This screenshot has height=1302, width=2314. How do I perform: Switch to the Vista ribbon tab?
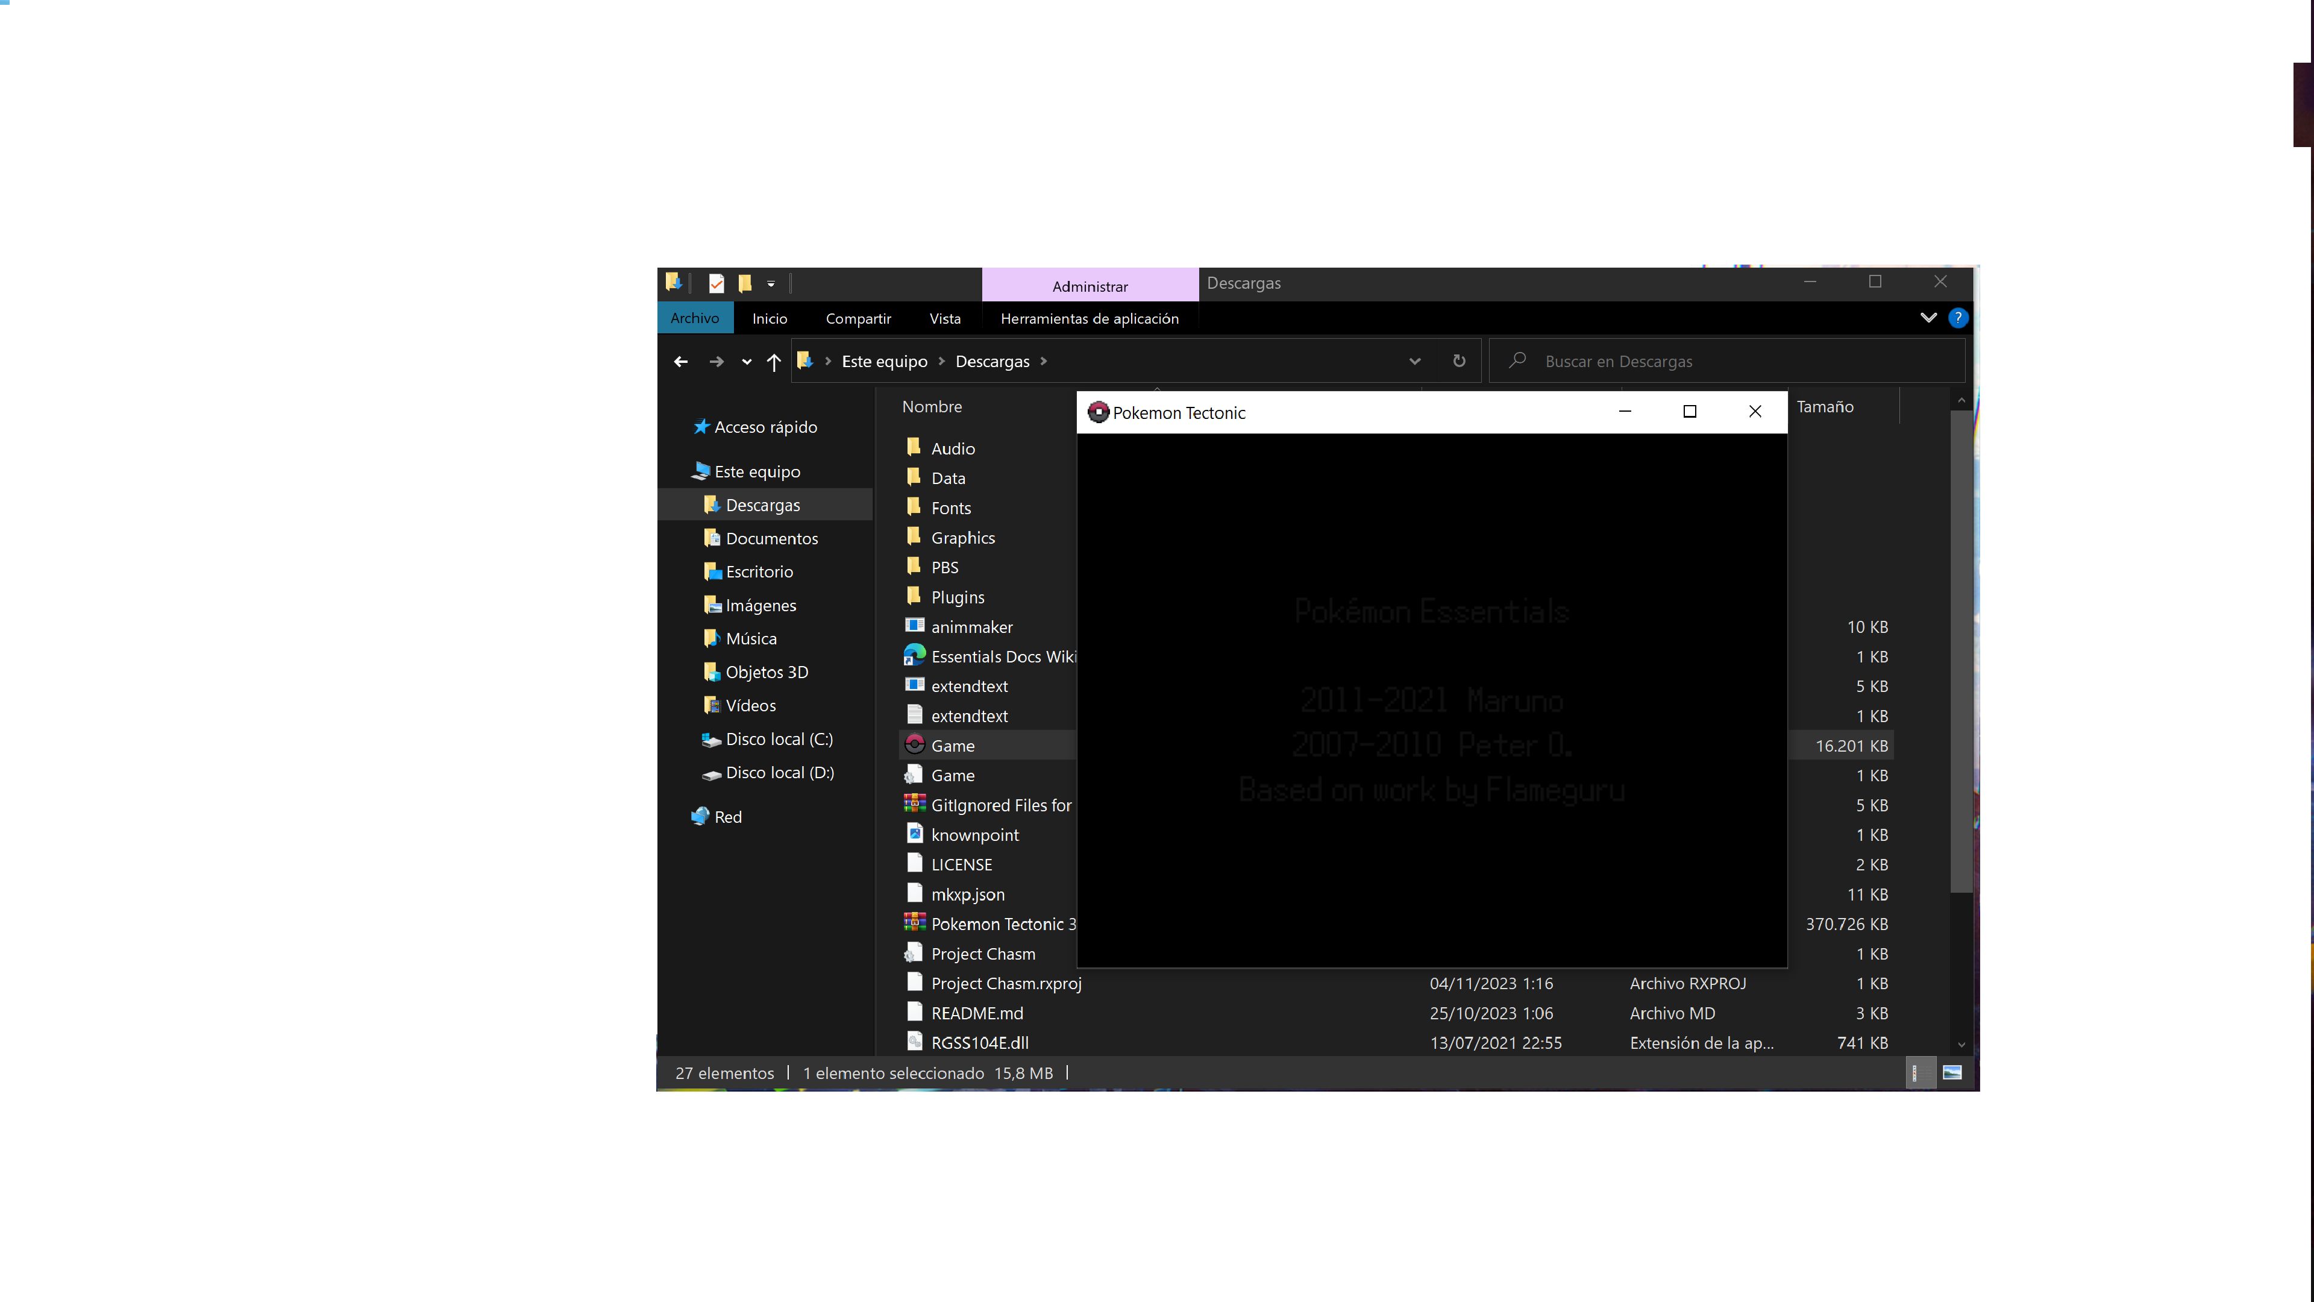tap(944, 318)
